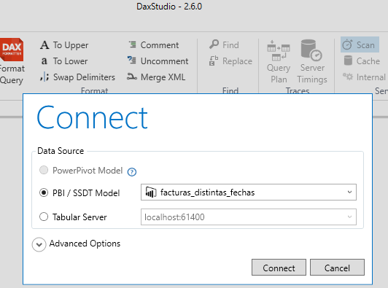Toggle the Scan option in ribbon
The image size is (388, 288).
(360, 44)
